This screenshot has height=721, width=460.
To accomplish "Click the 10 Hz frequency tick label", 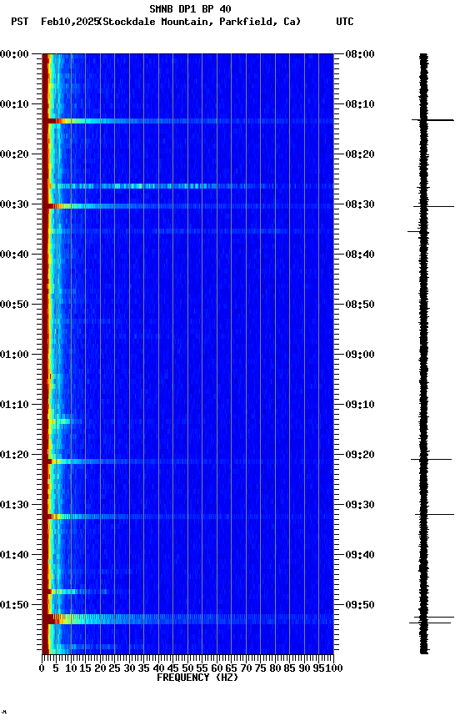I will point(71,668).
